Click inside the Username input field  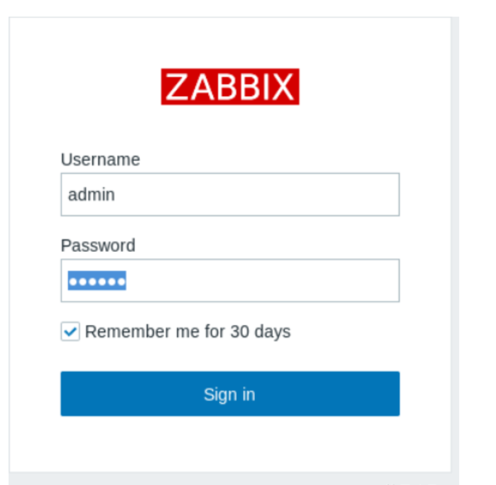230,195
